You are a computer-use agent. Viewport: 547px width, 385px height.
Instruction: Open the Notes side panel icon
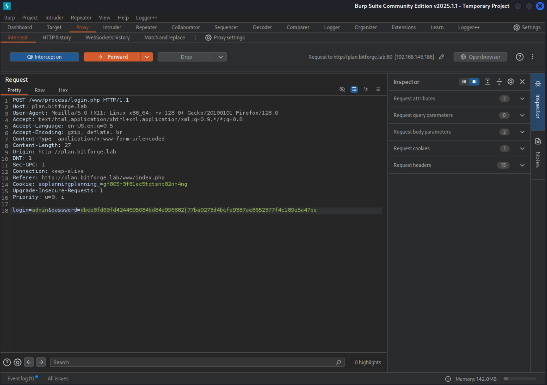pyautogui.click(x=538, y=142)
